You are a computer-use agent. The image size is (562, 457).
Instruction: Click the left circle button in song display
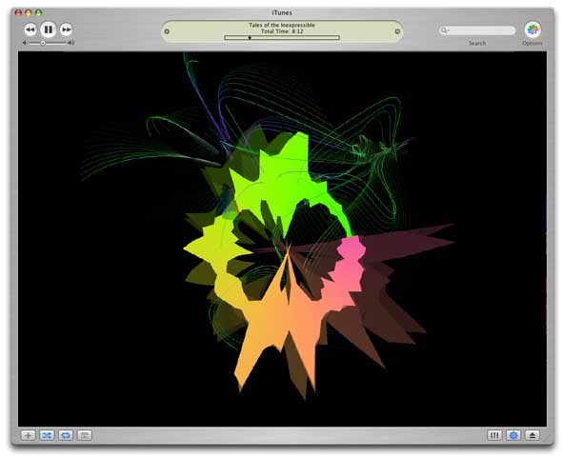[167, 31]
